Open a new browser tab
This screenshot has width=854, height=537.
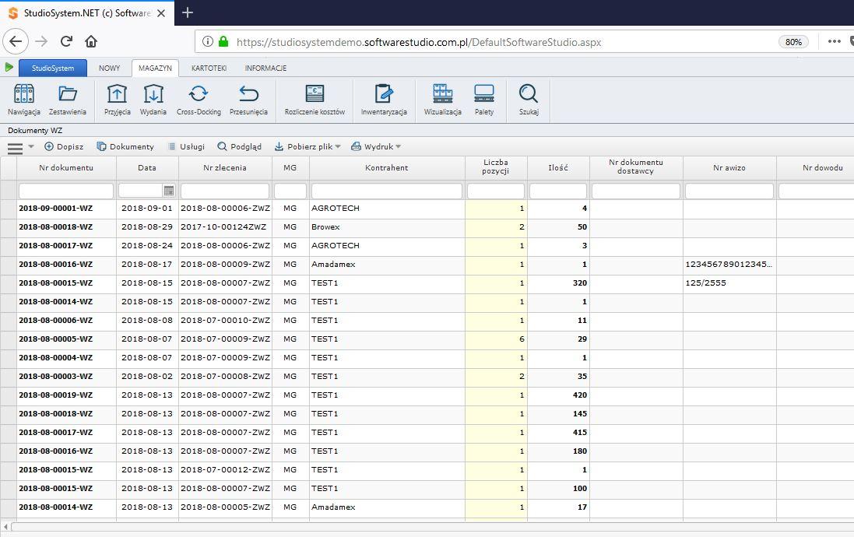tap(188, 12)
